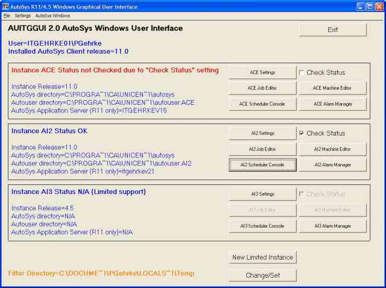The image size is (386, 288).
Task: Click the ACE Autouser directory line
Action: [x=103, y=102]
